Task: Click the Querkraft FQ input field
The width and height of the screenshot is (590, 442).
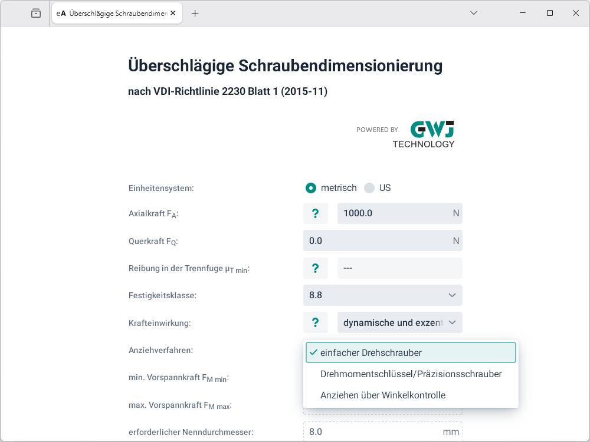Action: (x=376, y=240)
